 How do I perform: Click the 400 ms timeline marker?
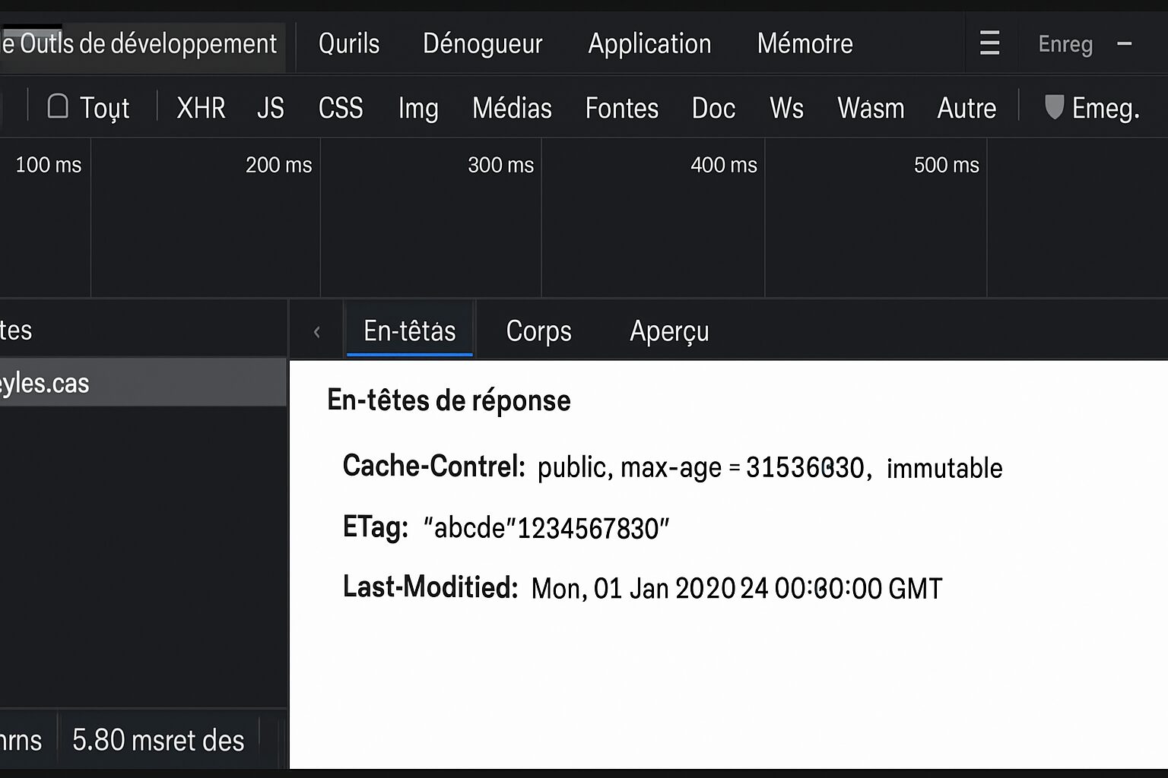click(724, 165)
